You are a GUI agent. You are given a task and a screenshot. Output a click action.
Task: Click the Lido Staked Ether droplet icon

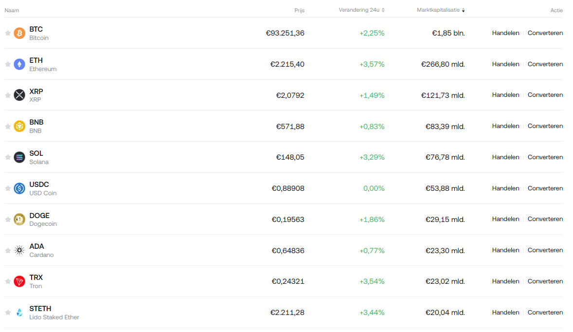(x=19, y=313)
